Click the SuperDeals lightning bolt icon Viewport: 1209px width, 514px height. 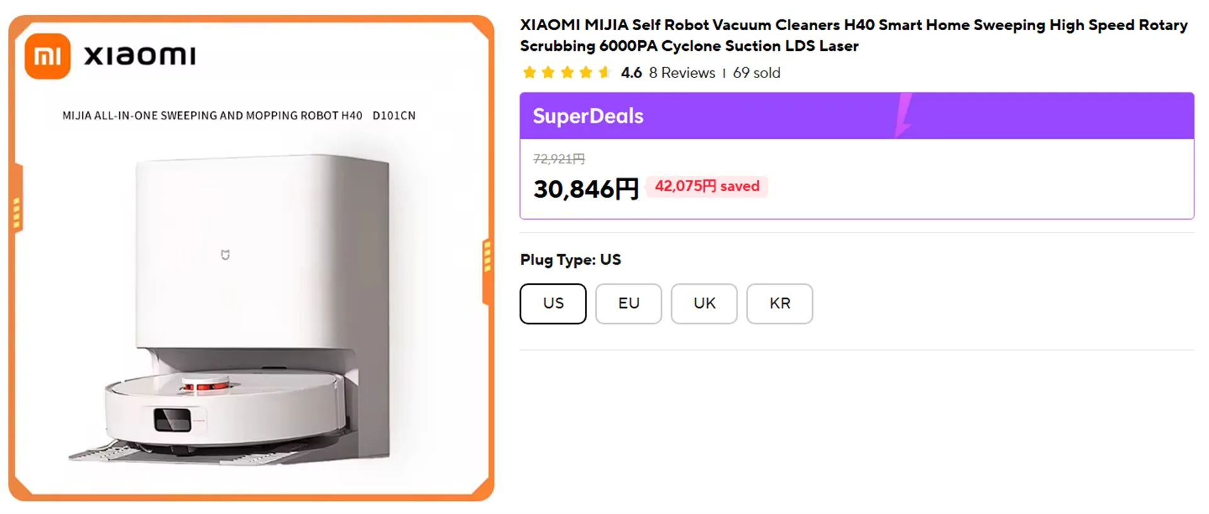[904, 115]
